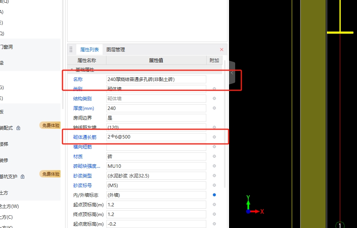
Task: Toggle the 附加 circle for 材质
Action: coord(214,156)
